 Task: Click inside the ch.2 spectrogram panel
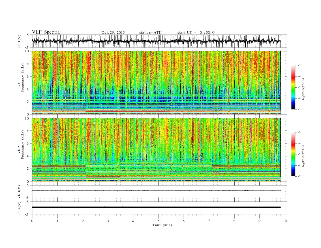[156, 150]
